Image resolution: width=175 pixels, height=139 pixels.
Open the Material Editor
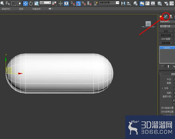[x=159, y=3]
